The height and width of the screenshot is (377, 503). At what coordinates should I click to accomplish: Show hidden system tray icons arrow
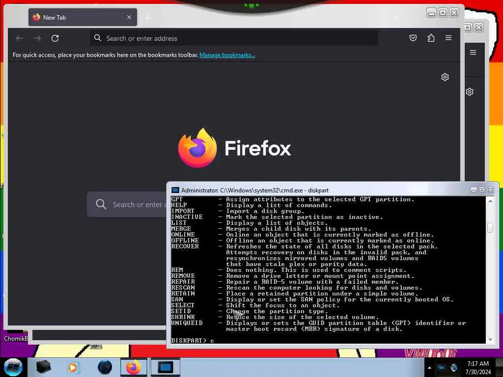(429, 368)
